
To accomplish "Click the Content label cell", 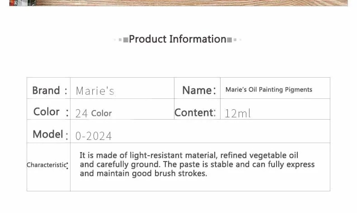I will click(x=197, y=109).
